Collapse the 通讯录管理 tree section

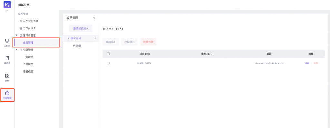pos(17,35)
